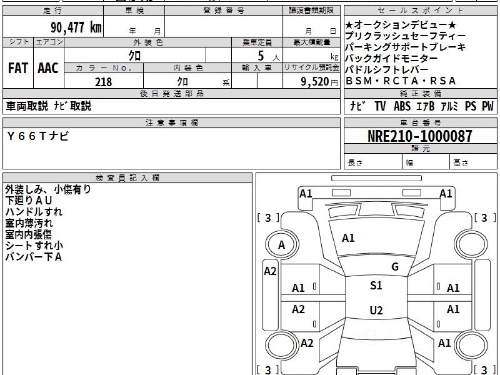Click the ナビ equipment label
500x375 pixels.
pos(358,106)
